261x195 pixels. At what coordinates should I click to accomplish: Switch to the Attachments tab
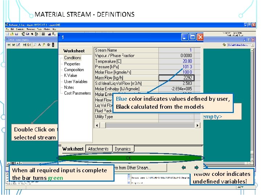click(98, 149)
